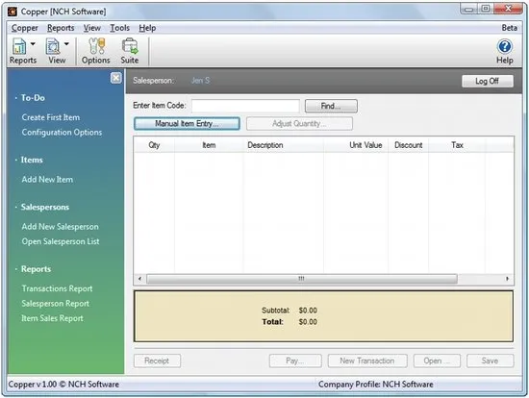Click the horizontal scrollbar thumb
The width and height of the screenshot is (529, 398).
[302, 279]
